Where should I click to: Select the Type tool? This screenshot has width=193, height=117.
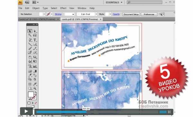[35, 40]
